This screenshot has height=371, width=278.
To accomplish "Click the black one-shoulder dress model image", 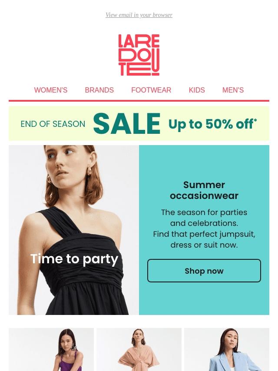I will point(74,230).
